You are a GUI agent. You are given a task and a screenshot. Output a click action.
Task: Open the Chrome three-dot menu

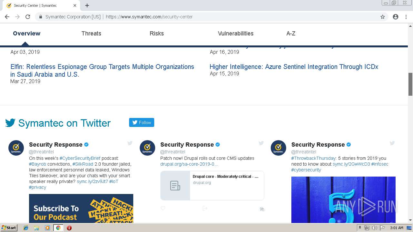(406, 17)
